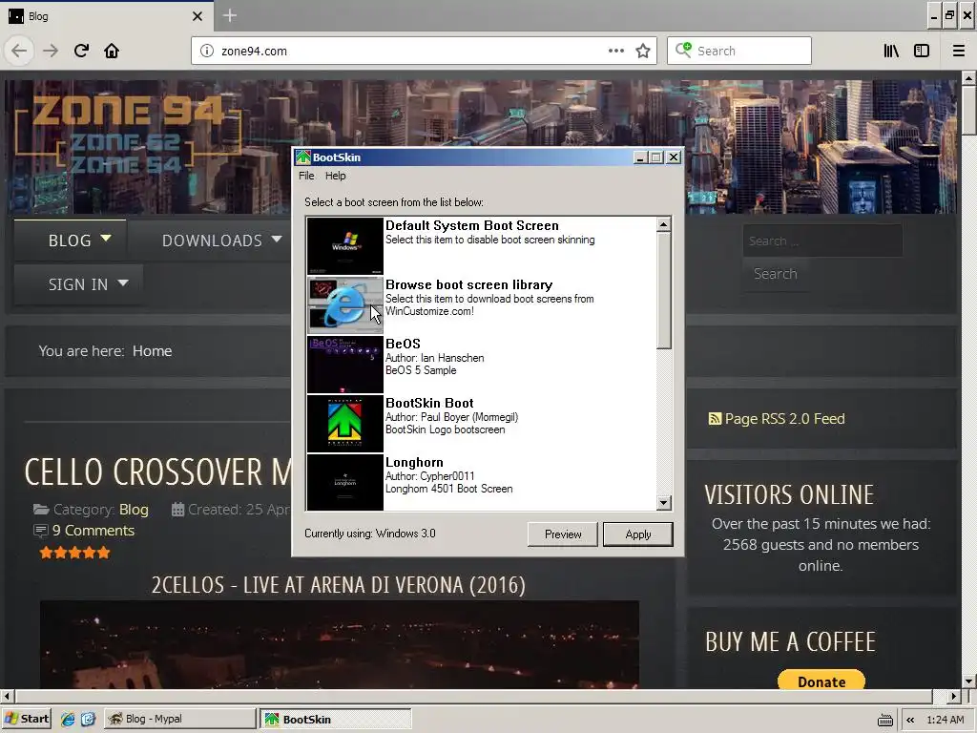Click the 'Longhorn 4501 Boot Screen' description
The width and height of the screenshot is (977, 733).
tap(448, 489)
